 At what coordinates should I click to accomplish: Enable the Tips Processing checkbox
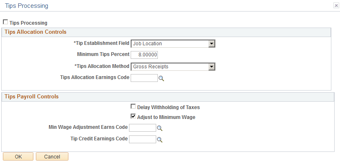pyautogui.click(x=5, y=22)
